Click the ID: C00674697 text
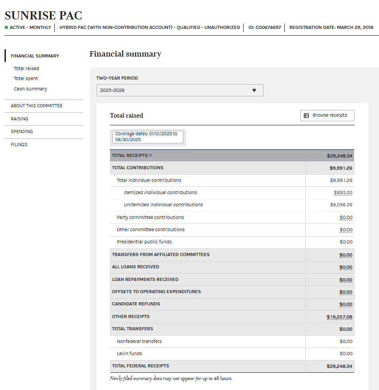Image resolution: width=379 pixels, height=390 pixels. pyautogui.click(x=264, y=27)
